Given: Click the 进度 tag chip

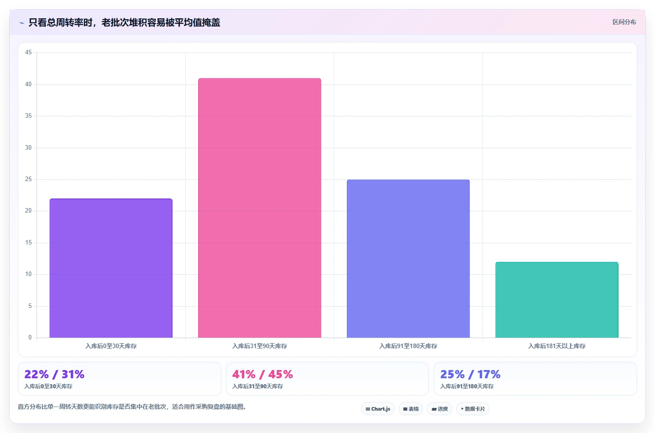Looking at the screenshot, I should [440, 409].
